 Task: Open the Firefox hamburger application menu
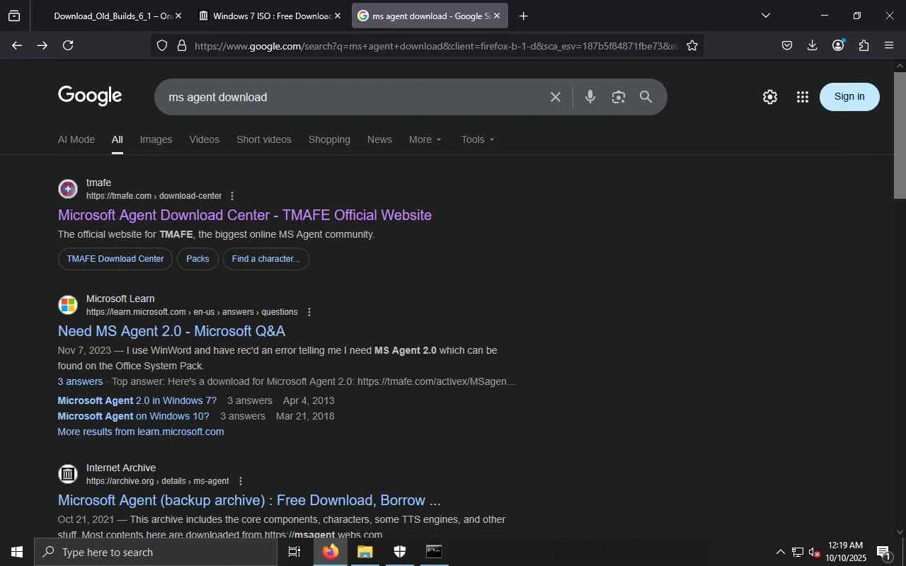(x=889, y=45)
